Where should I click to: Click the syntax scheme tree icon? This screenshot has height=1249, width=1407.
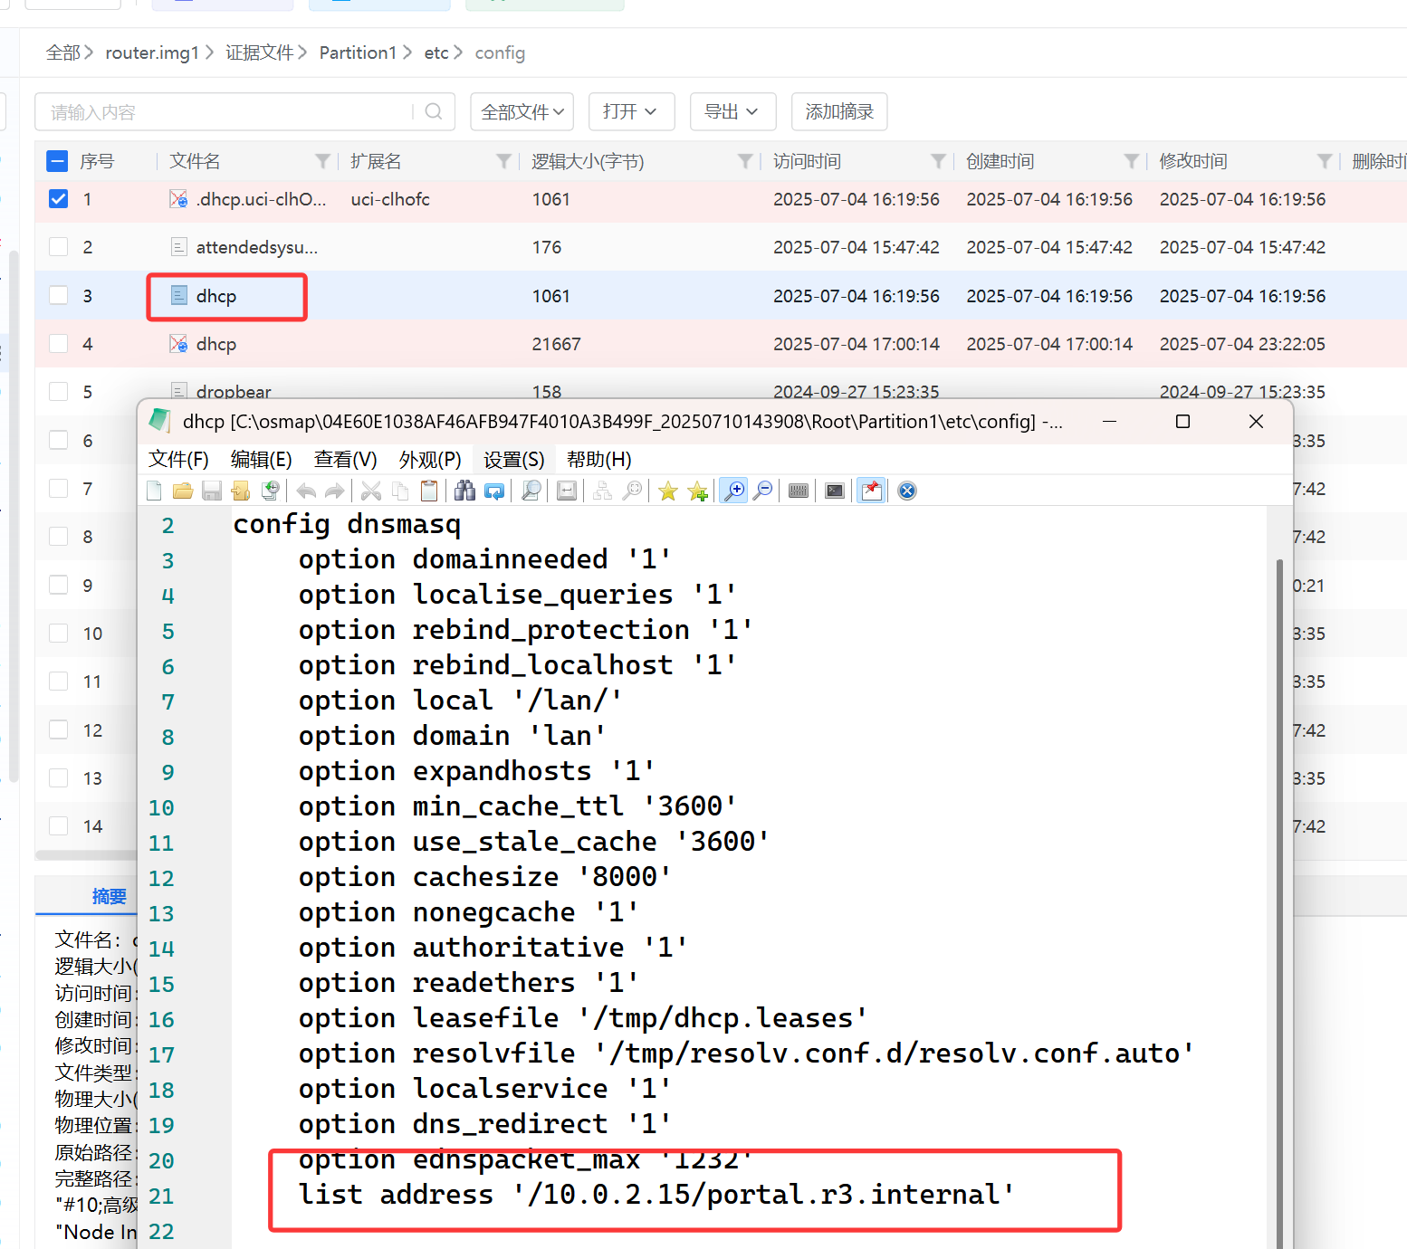click(603, 491)
